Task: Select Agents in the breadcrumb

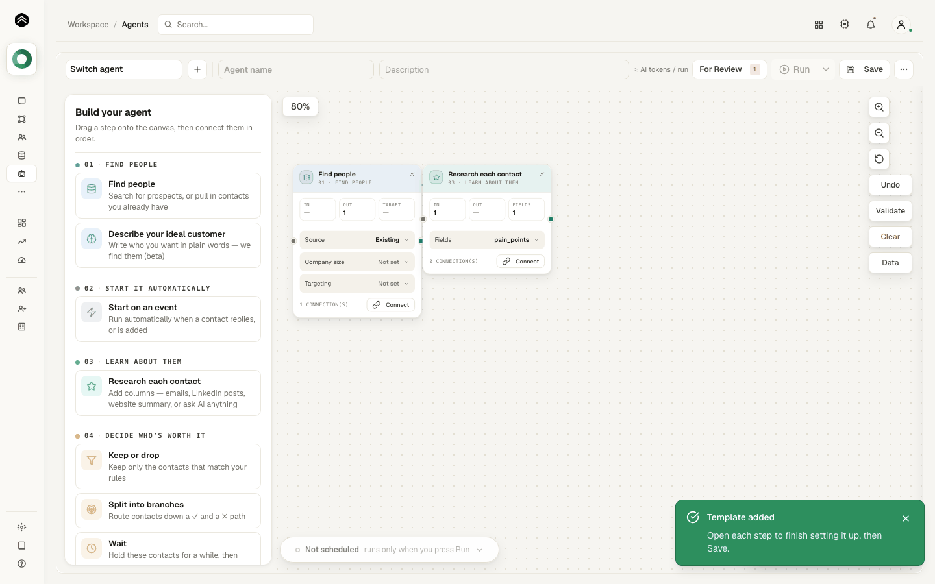Action: [x=135, y=25]
